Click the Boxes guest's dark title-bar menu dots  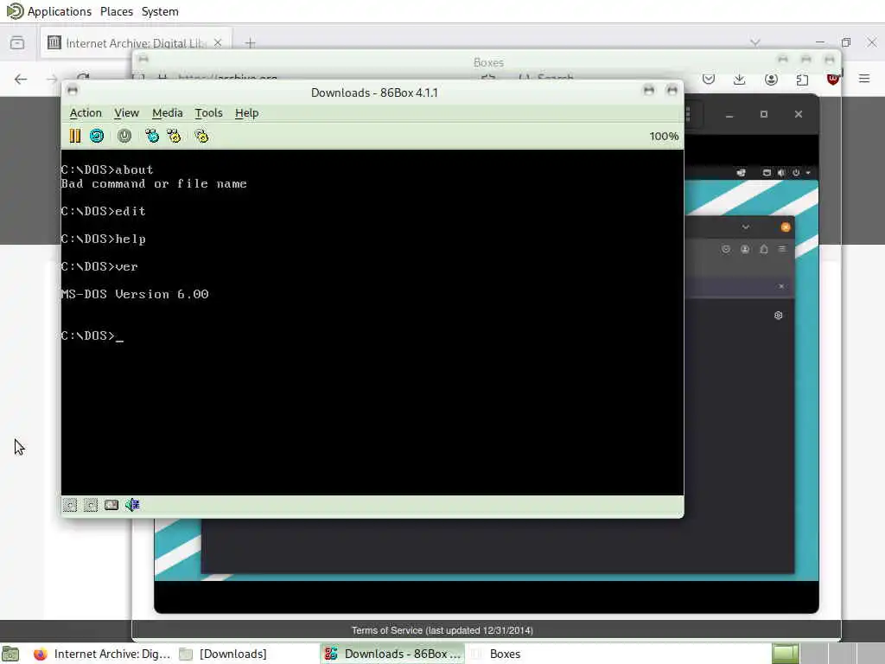(688, 114)
